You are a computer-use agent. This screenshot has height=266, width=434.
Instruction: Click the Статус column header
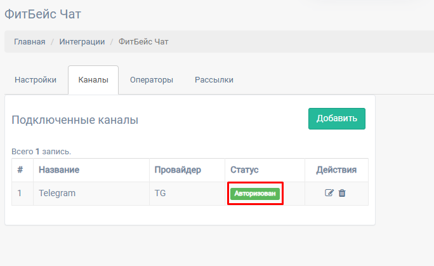point(244,170)
